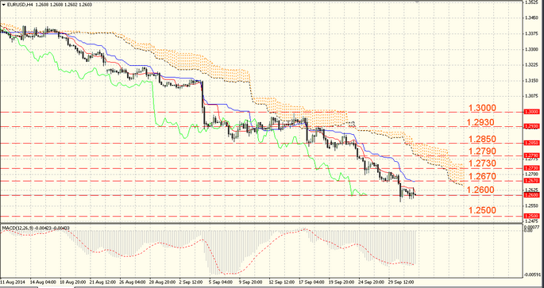Select the 1.2670 orange level label
This screenshot has height=288, width=544.
click(482, 177)
